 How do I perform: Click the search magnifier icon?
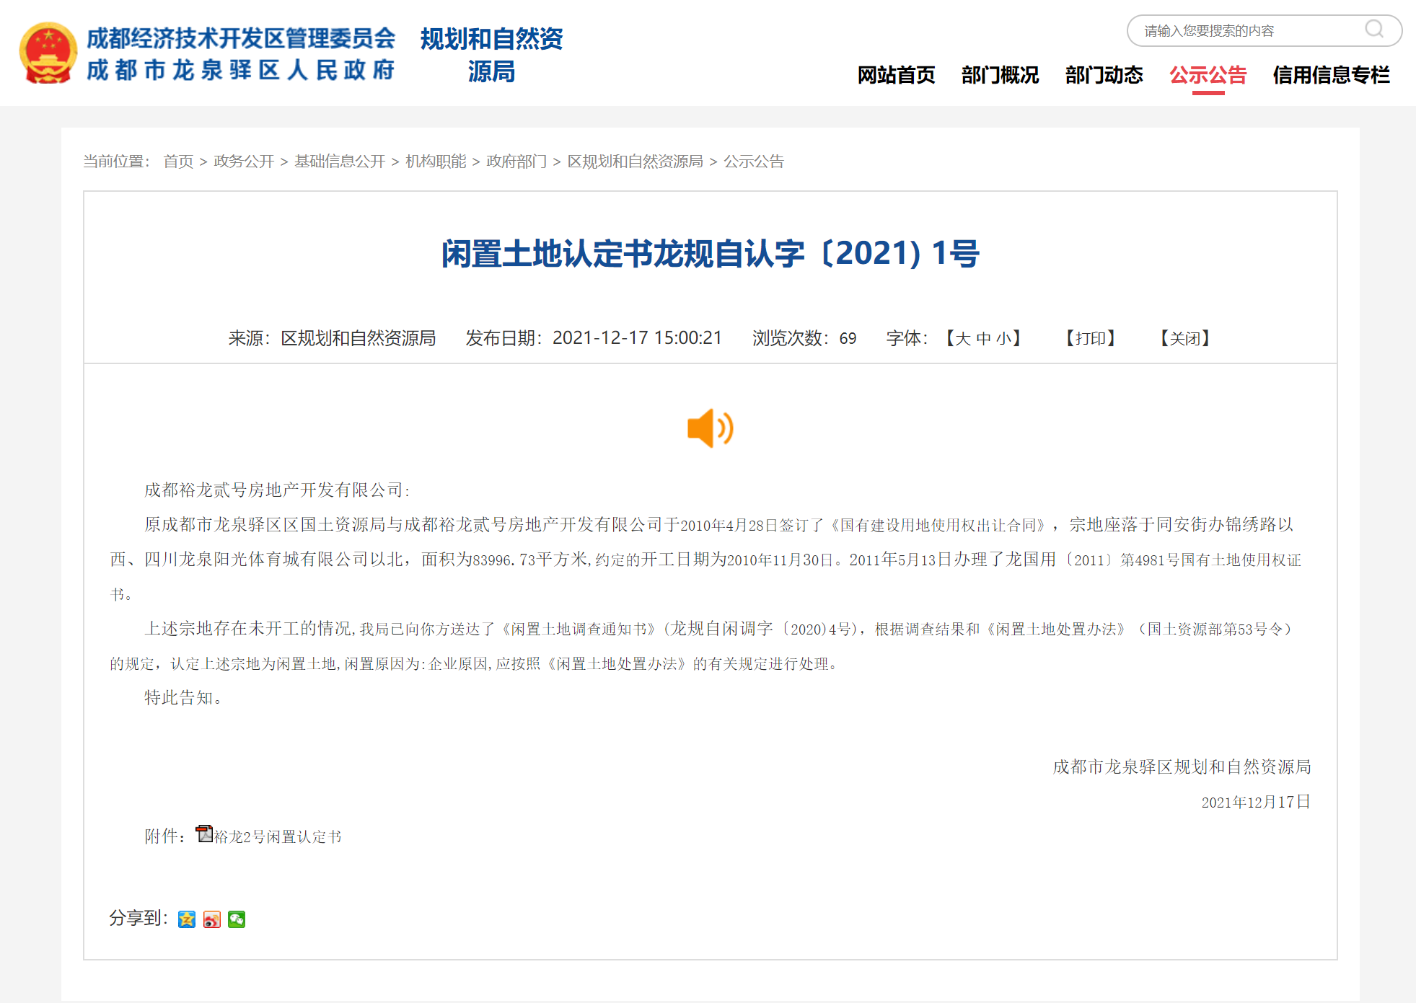pos(1373,30)
